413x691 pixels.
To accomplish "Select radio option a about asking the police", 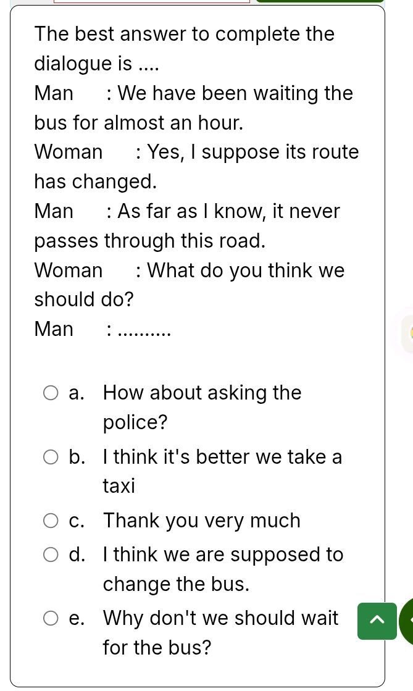I will click(x=51, y=393).
